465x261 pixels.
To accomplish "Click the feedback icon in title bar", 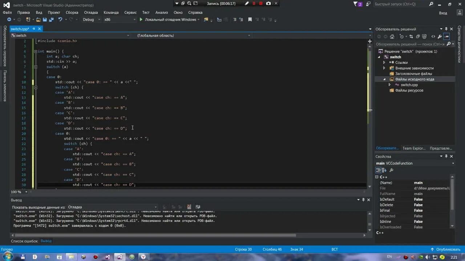I will [369, 4].
